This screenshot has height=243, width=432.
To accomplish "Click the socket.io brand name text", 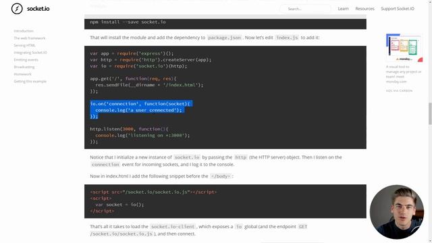I will [x=38, y=9].
